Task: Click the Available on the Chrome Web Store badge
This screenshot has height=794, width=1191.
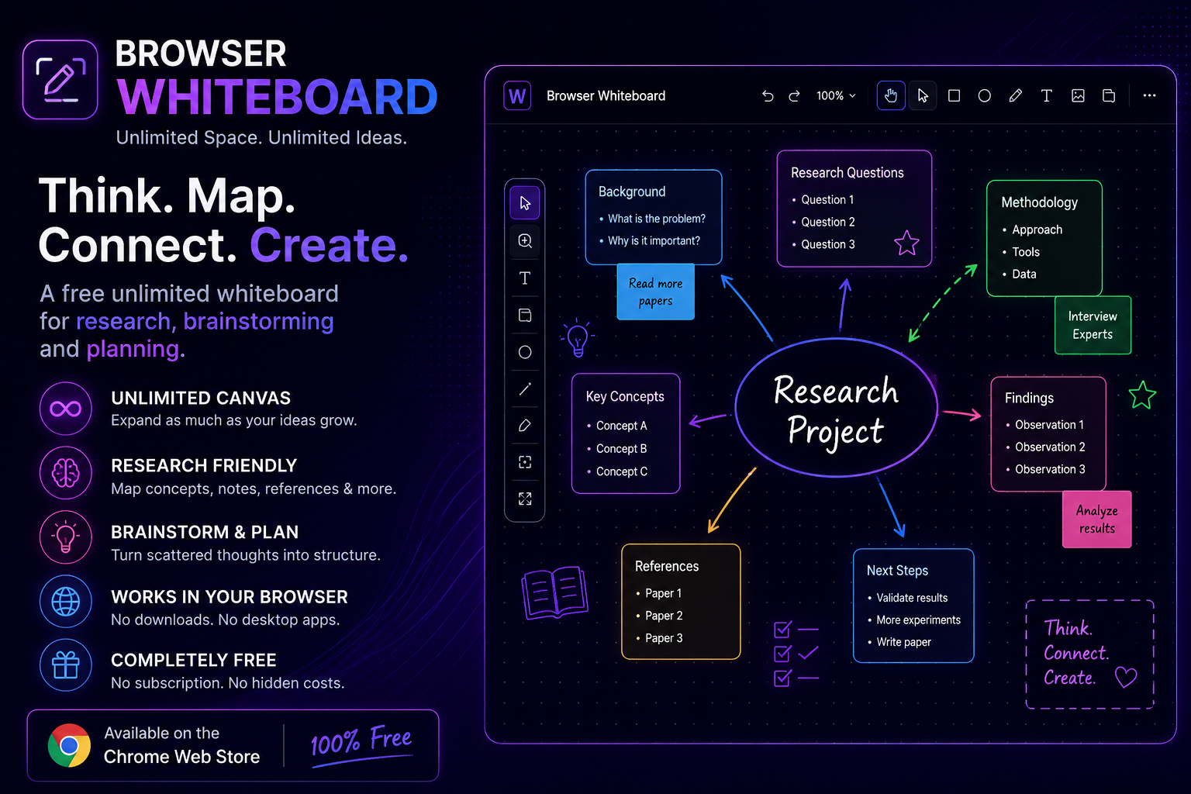Action: [233, 745]
